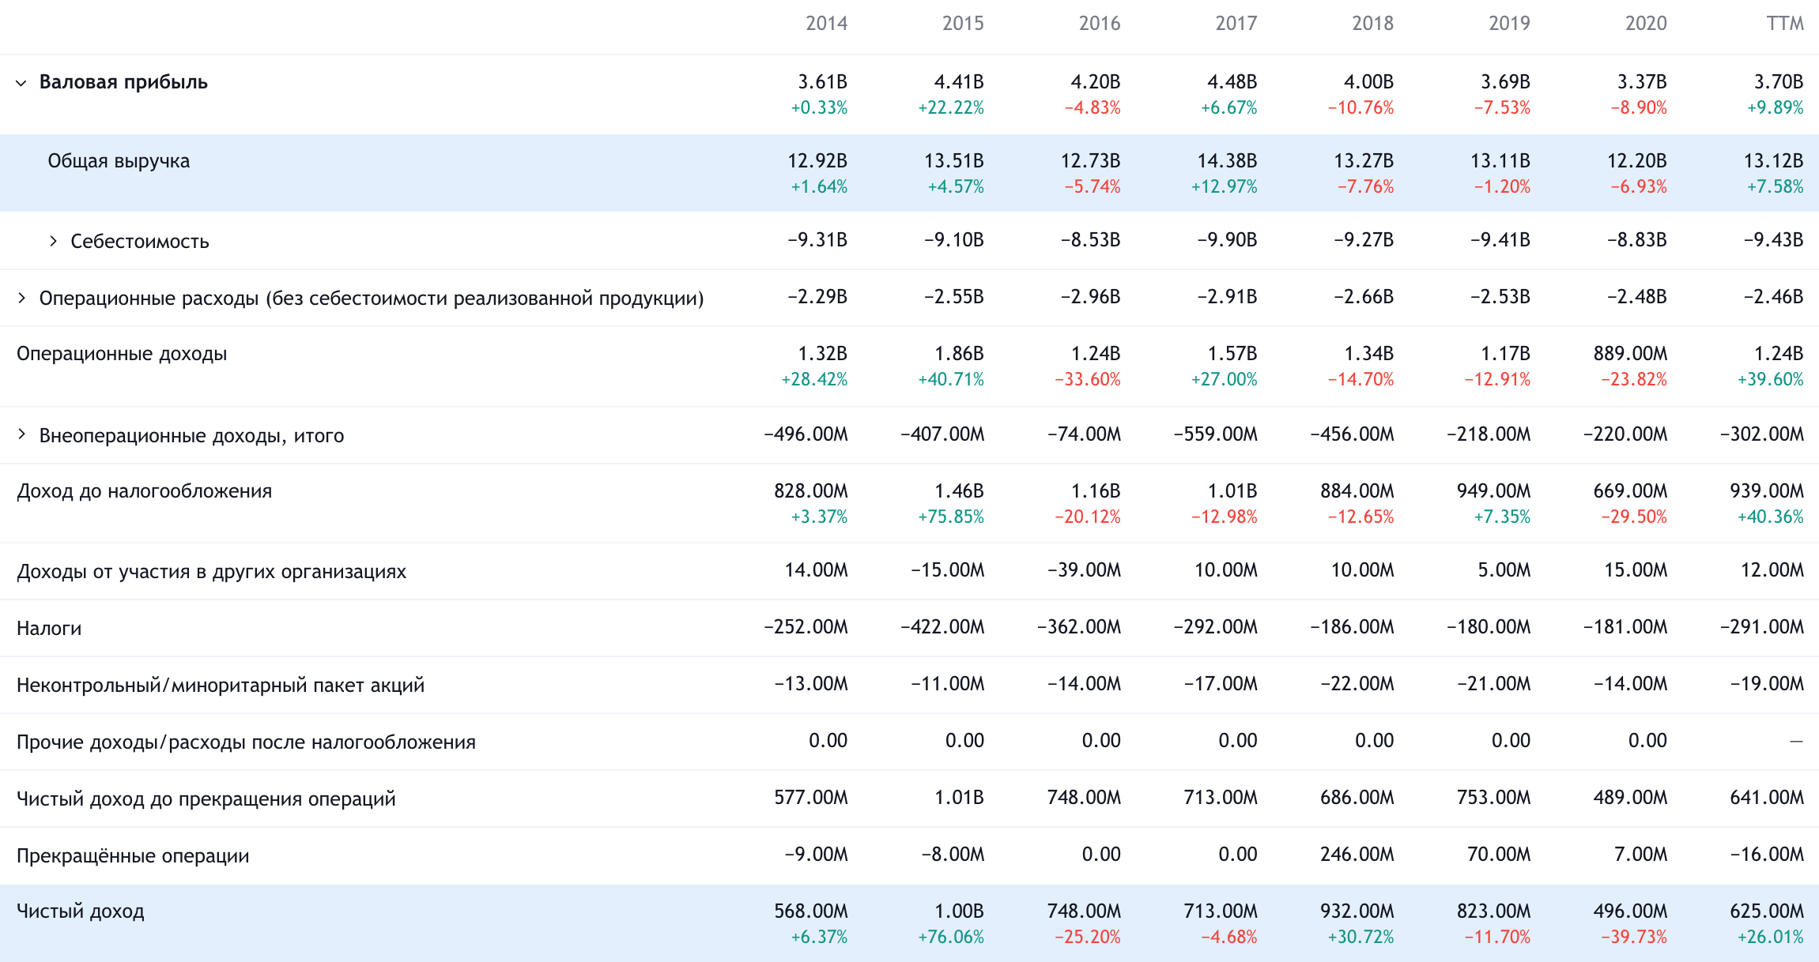Click operating expenses value −2.29B

click(817, 297)
